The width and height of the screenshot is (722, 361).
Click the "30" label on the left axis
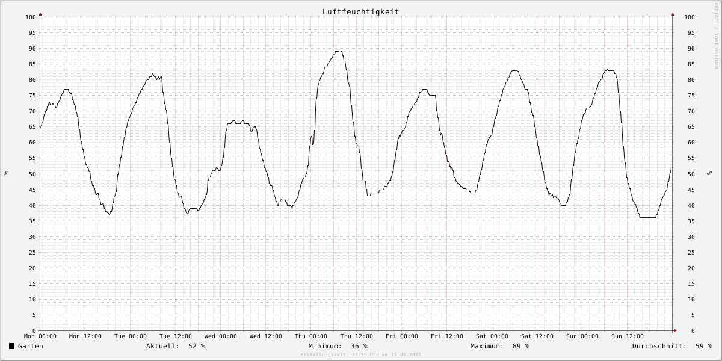tap(32, 236)
